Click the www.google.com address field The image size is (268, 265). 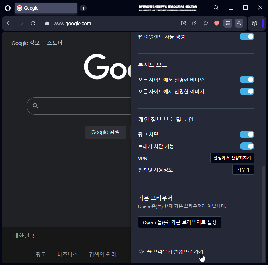[x=72, y=23]
